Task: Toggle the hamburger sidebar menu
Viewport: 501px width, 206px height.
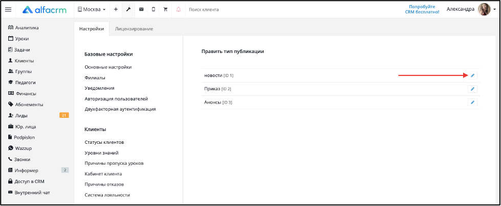Action: (x=8, y=10)
